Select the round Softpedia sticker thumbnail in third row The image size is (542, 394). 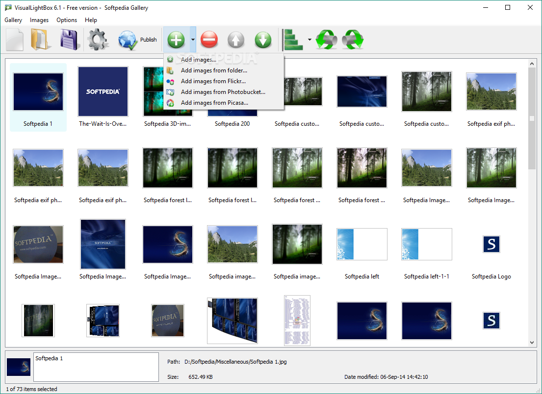pyautogui.click(x=38, y=244)
